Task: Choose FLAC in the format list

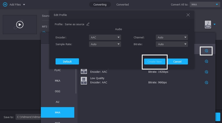Action: point(57,70)
